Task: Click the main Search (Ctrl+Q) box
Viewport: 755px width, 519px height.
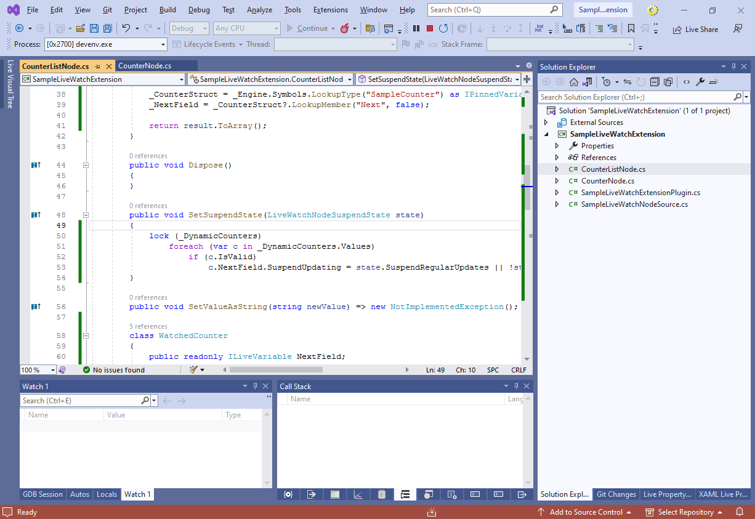Action: [495, 10]
